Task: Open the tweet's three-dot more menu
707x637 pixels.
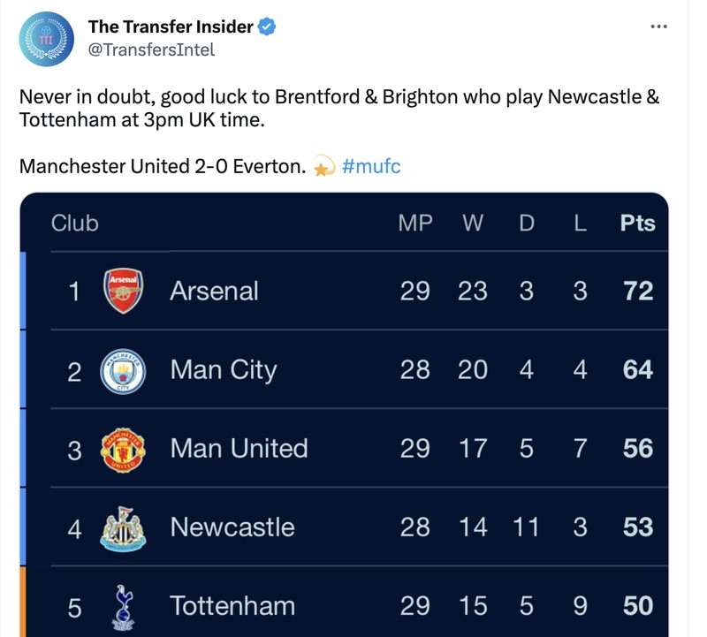Action: coord(658,27)
